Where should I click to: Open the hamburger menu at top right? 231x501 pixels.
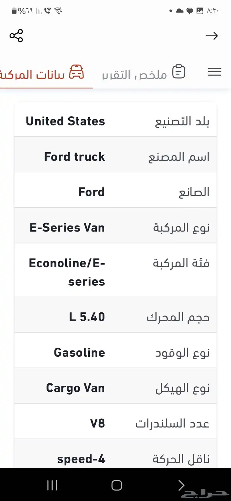click(x=214, y=72)
